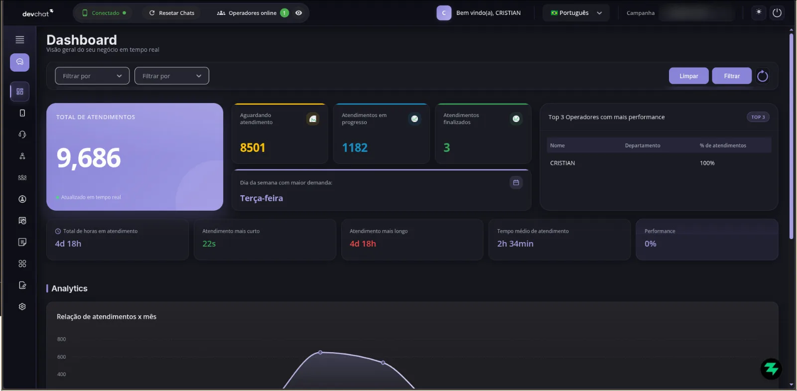Image resolution: width=797 pixels, height=391 pixels.
Task: Click the Aguardando atendimento card icon
Action: (x=313, y=119)
